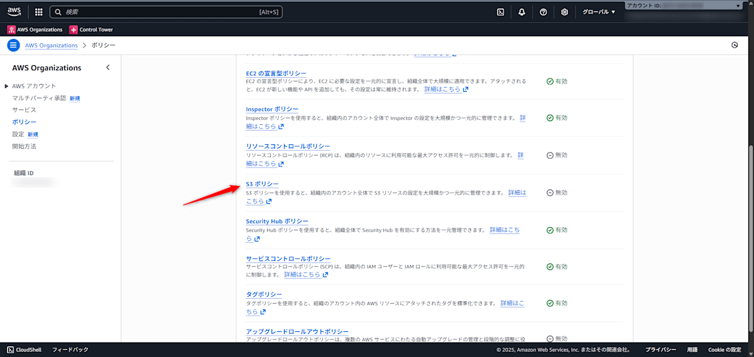Open the privacy link in the footer
Viewport: 754px width, 357px height.
660,349
